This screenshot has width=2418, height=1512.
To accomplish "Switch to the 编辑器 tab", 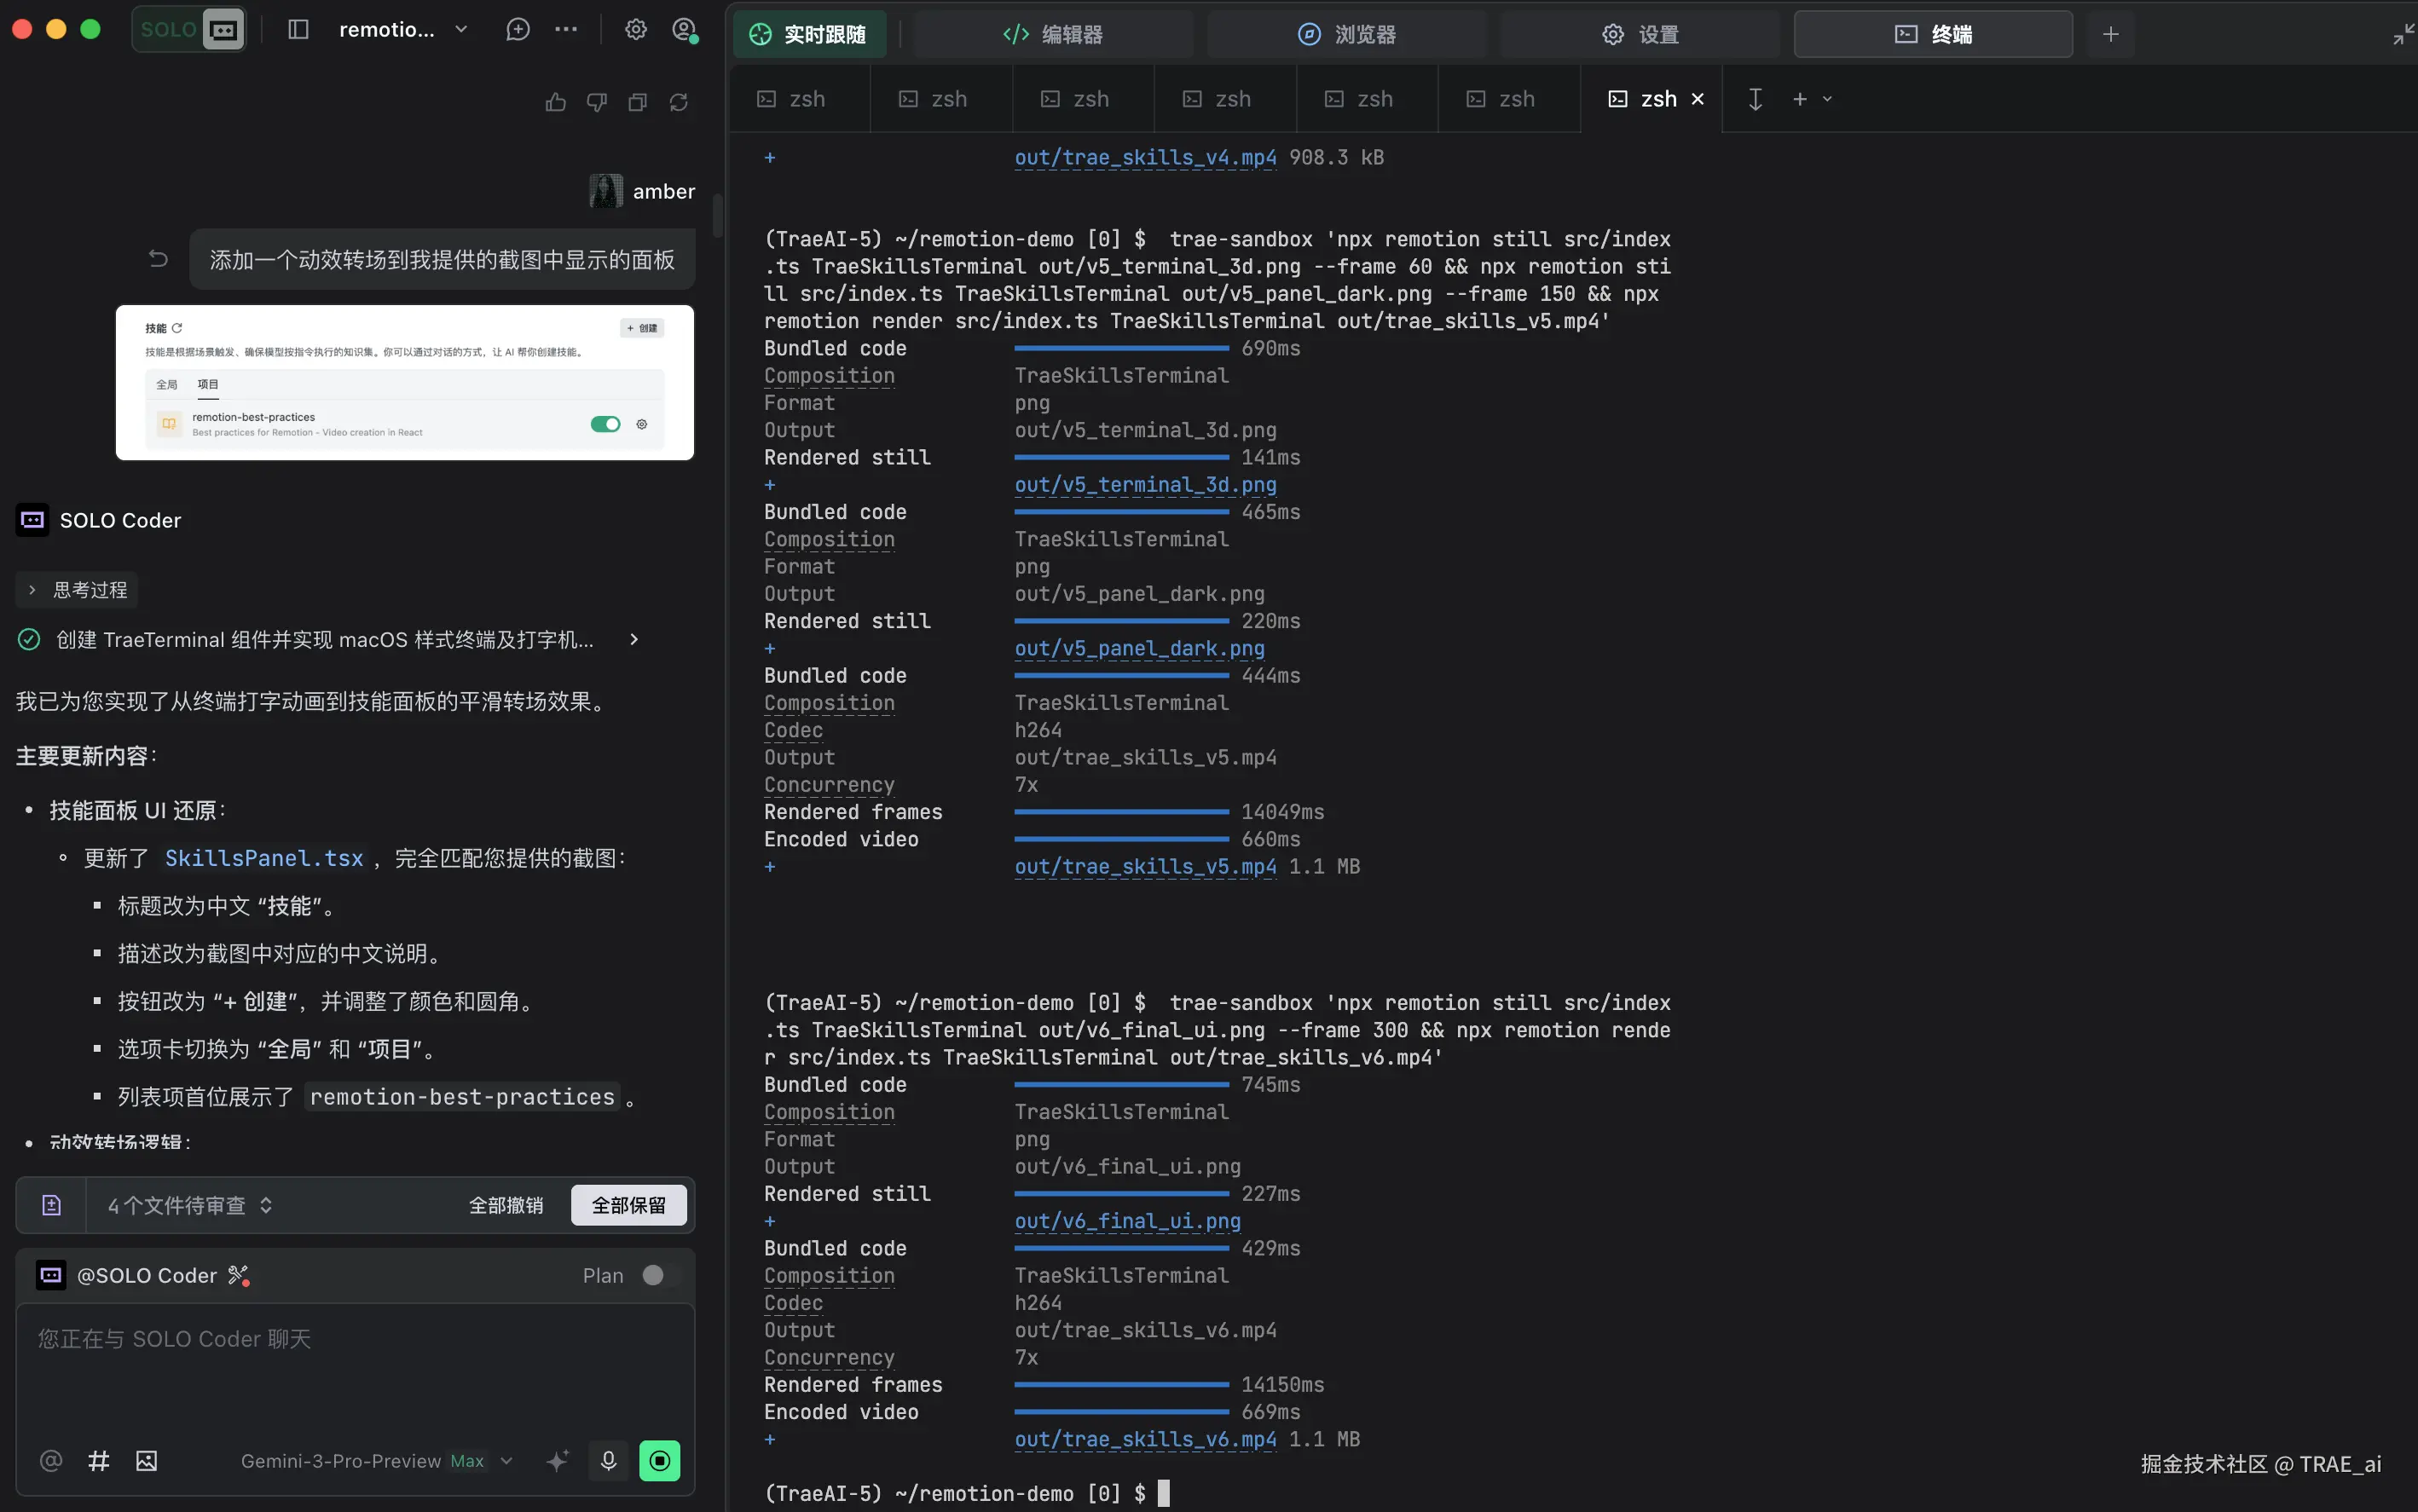I will pyautogui.click(x=1052, y=34).
